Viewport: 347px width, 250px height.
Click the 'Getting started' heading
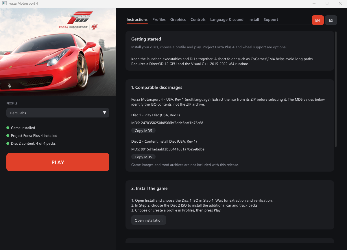click(146, 39)
